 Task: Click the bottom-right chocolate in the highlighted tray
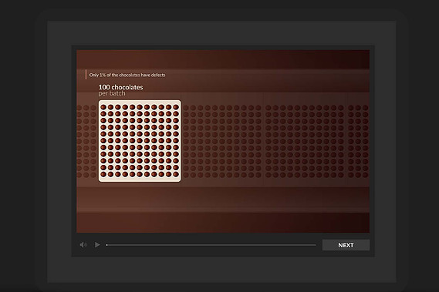(x=176, y=174)
